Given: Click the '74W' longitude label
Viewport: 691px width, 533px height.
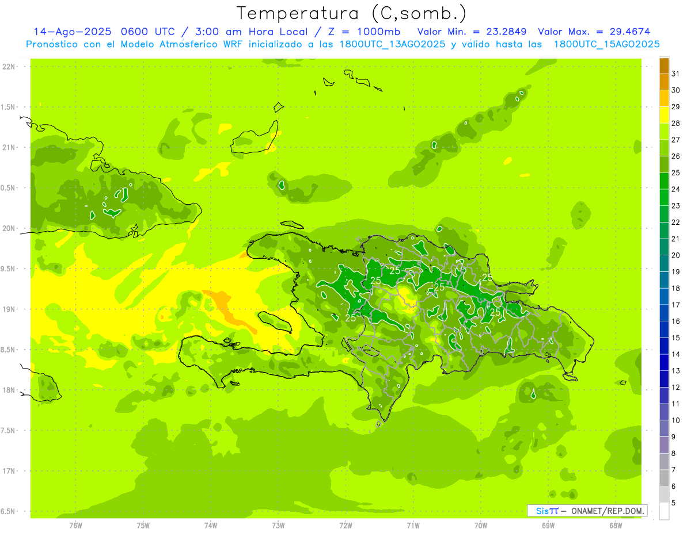Looking at the screenshot, I should pyautogui.click(x=211, y=526).
